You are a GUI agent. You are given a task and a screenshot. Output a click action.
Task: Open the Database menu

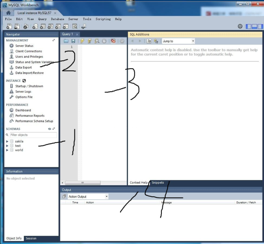(x=57, y=19)
